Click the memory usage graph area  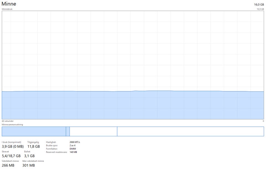tap(133, 65)
